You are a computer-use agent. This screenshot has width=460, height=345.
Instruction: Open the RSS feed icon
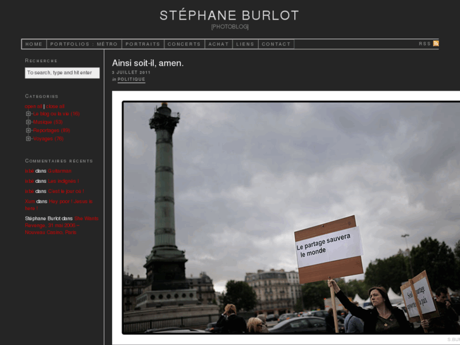click(x=436, y=44)
